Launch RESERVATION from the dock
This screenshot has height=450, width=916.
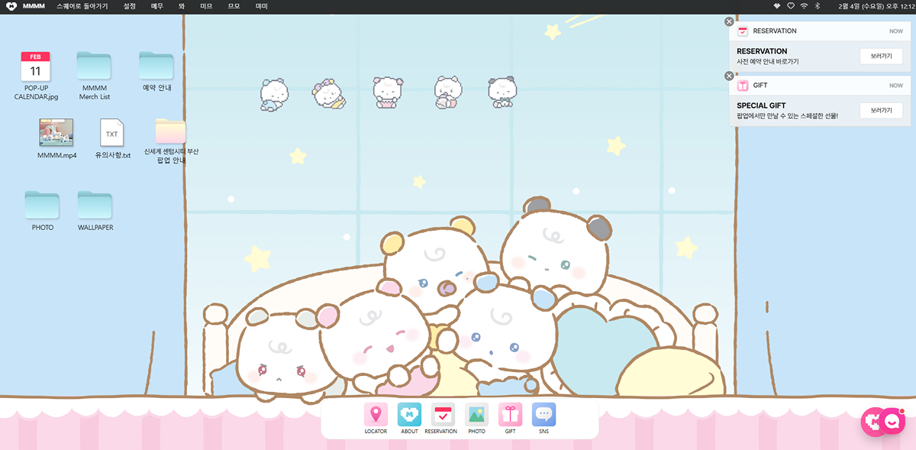tap(443, 415)
